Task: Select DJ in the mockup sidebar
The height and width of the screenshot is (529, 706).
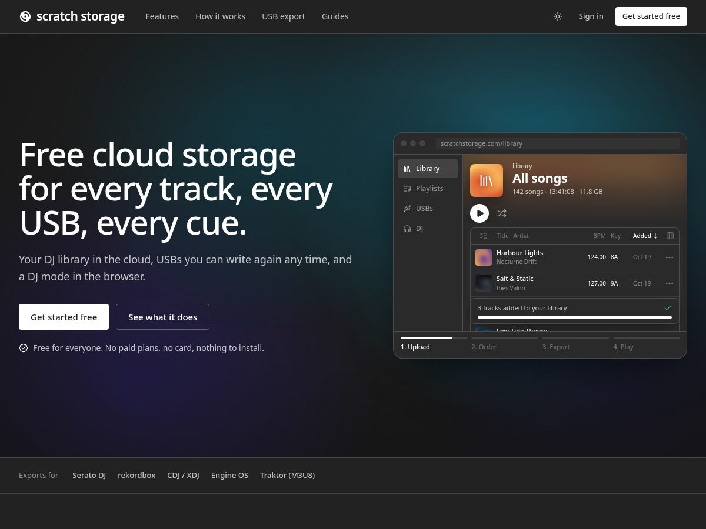Action: [x=428, y=229]
